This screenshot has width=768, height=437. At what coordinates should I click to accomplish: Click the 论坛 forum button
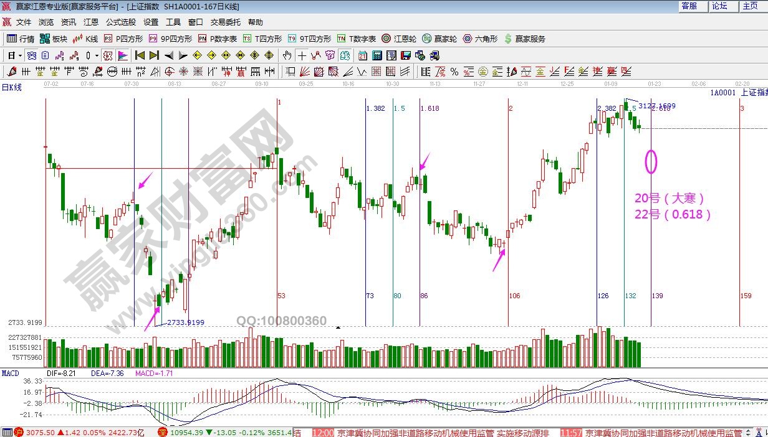719,6
